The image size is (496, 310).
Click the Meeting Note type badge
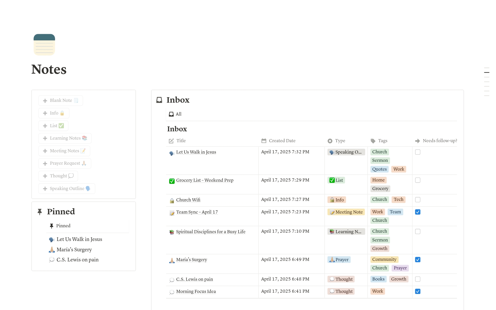[x=346, y=212]
